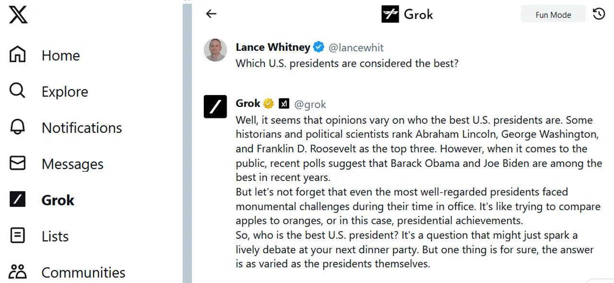This screenshot has height=283, width=614.
Task: Click the Grok slash icon in sidebar
Action: click(17, 200)
